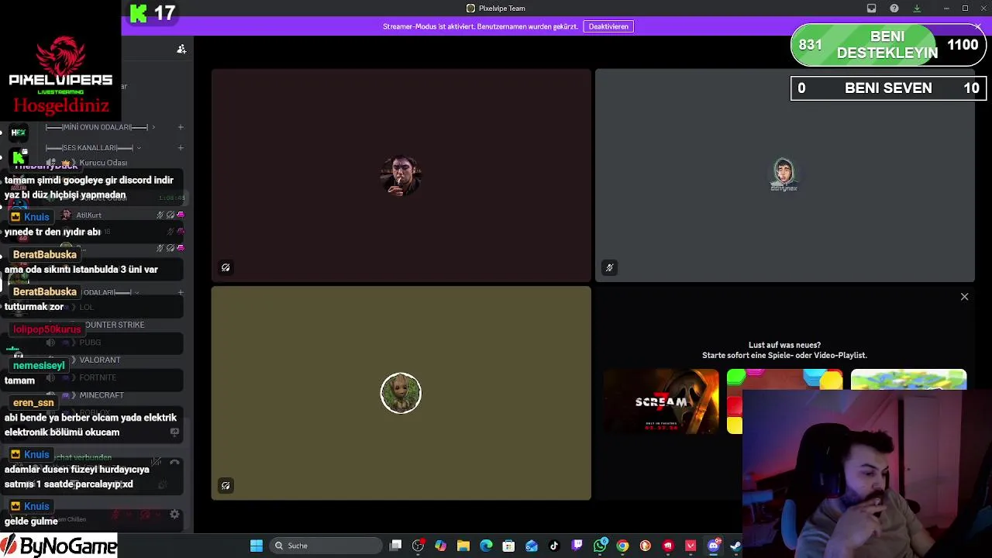The width and height of the screenshot is (992, 558).
Task: Open Twitch from the taskbar
Action: coord(577,546)
